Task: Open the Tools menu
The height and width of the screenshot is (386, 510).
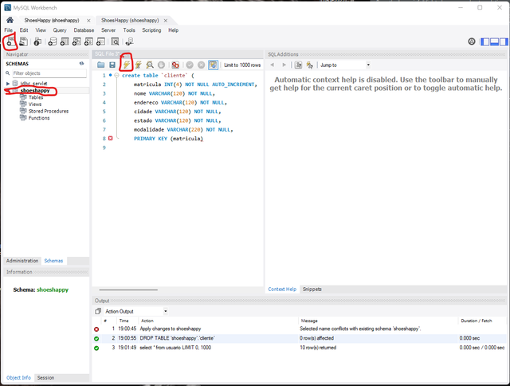Action: tap(129, 30)
